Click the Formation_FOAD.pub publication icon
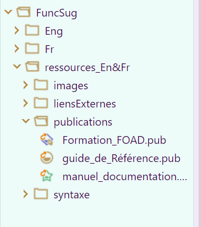 click(x=47, y=140)
